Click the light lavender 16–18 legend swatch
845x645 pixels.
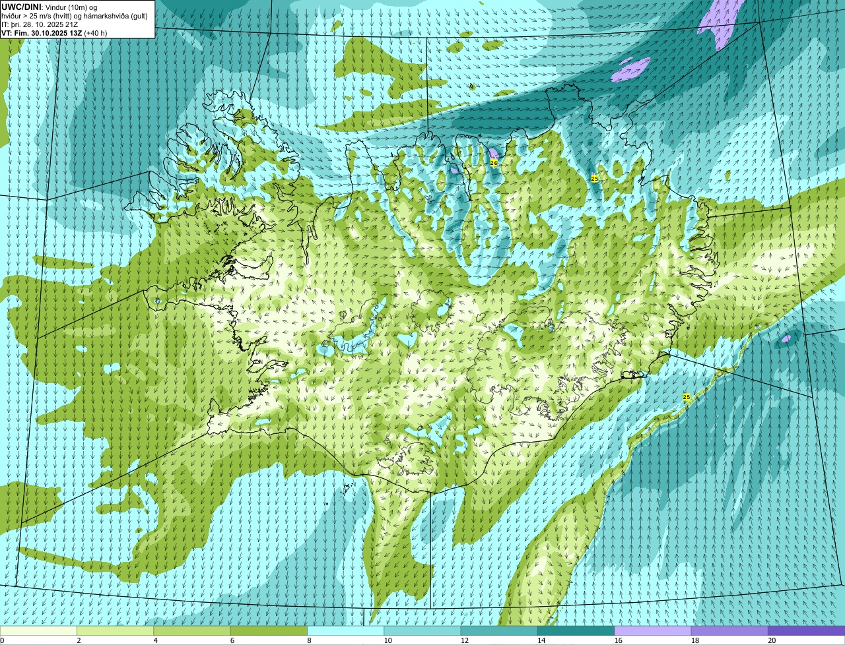coord(653,630)
